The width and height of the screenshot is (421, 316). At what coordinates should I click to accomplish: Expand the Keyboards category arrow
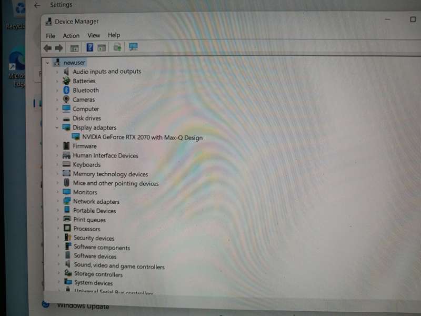click(57, 164)
